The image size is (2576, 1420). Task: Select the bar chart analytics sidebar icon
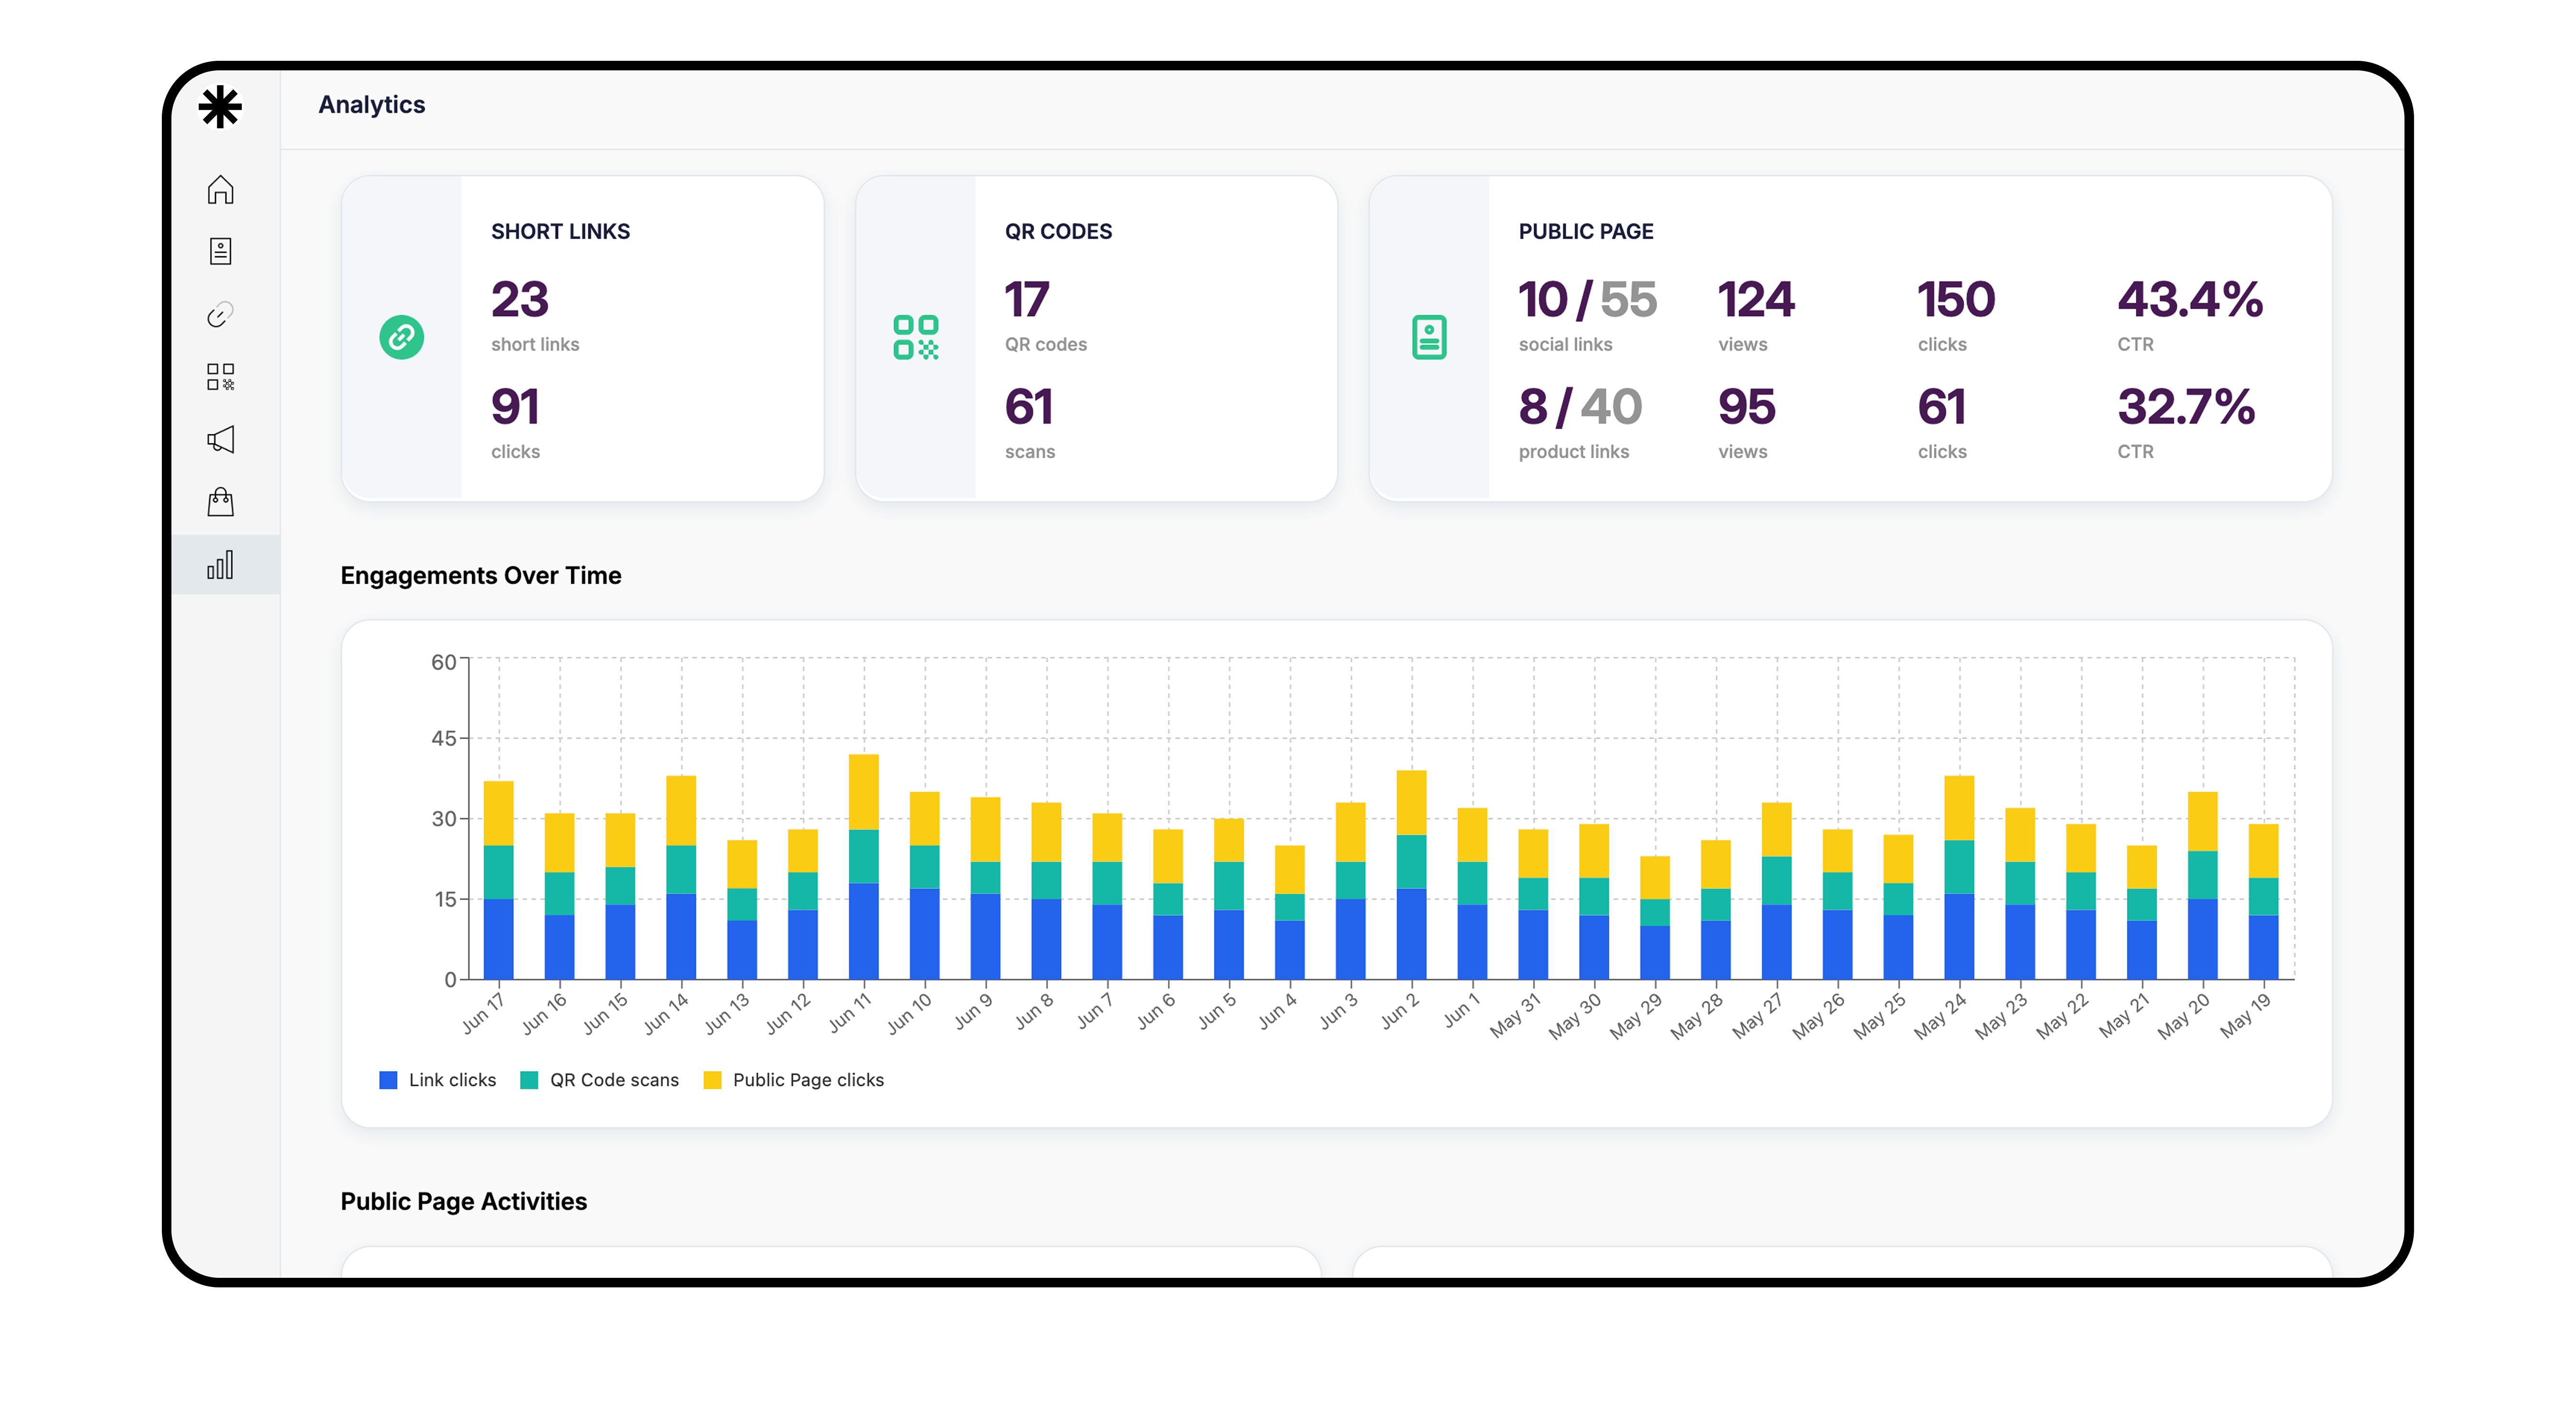pyautogui.click(x=220, y=565)
